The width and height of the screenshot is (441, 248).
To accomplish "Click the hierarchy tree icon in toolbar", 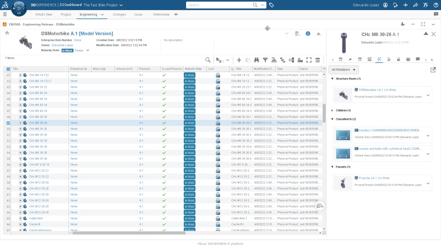I will point(274,60).
